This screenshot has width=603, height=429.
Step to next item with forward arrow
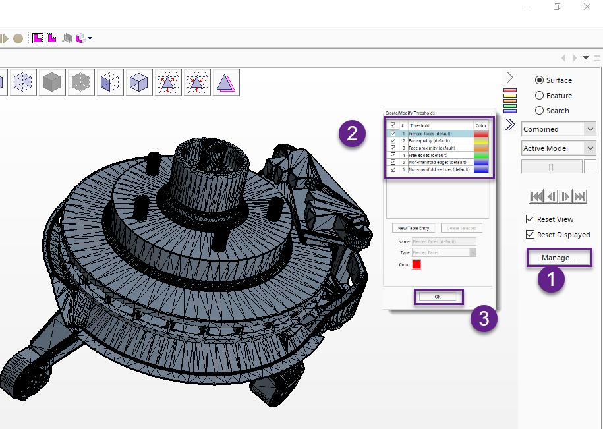(565, 196)
